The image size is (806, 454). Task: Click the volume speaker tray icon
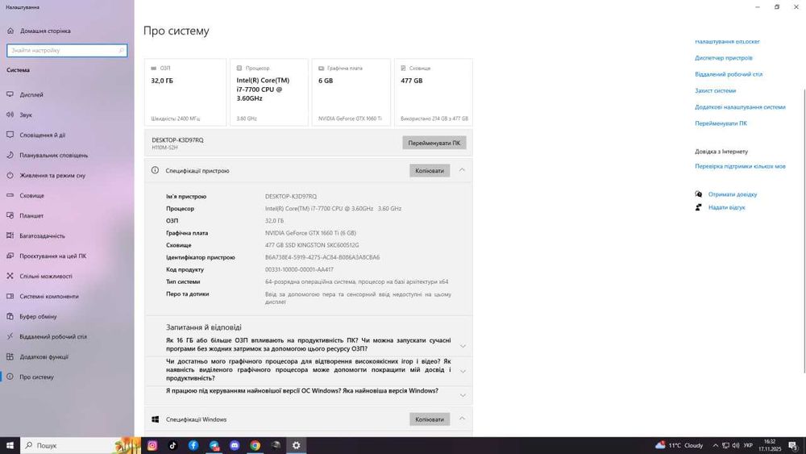pos(736,445)
